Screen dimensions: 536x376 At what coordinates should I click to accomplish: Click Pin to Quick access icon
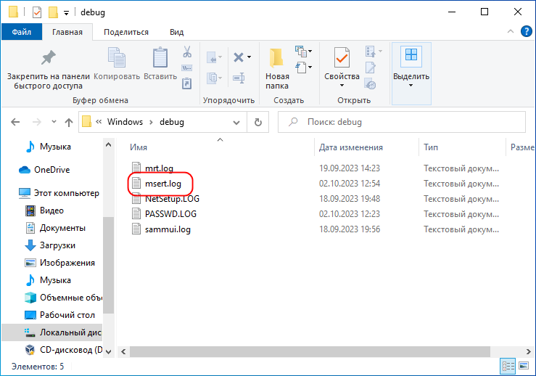click(48, 57)
